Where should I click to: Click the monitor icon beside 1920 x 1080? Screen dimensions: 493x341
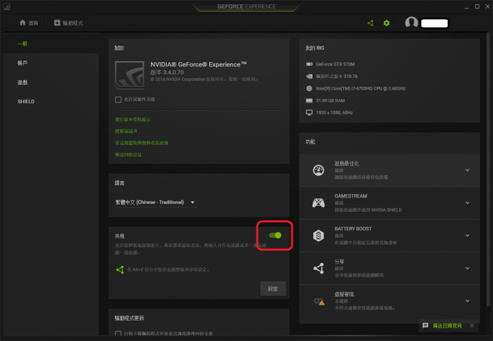click(x=309, y=113)
